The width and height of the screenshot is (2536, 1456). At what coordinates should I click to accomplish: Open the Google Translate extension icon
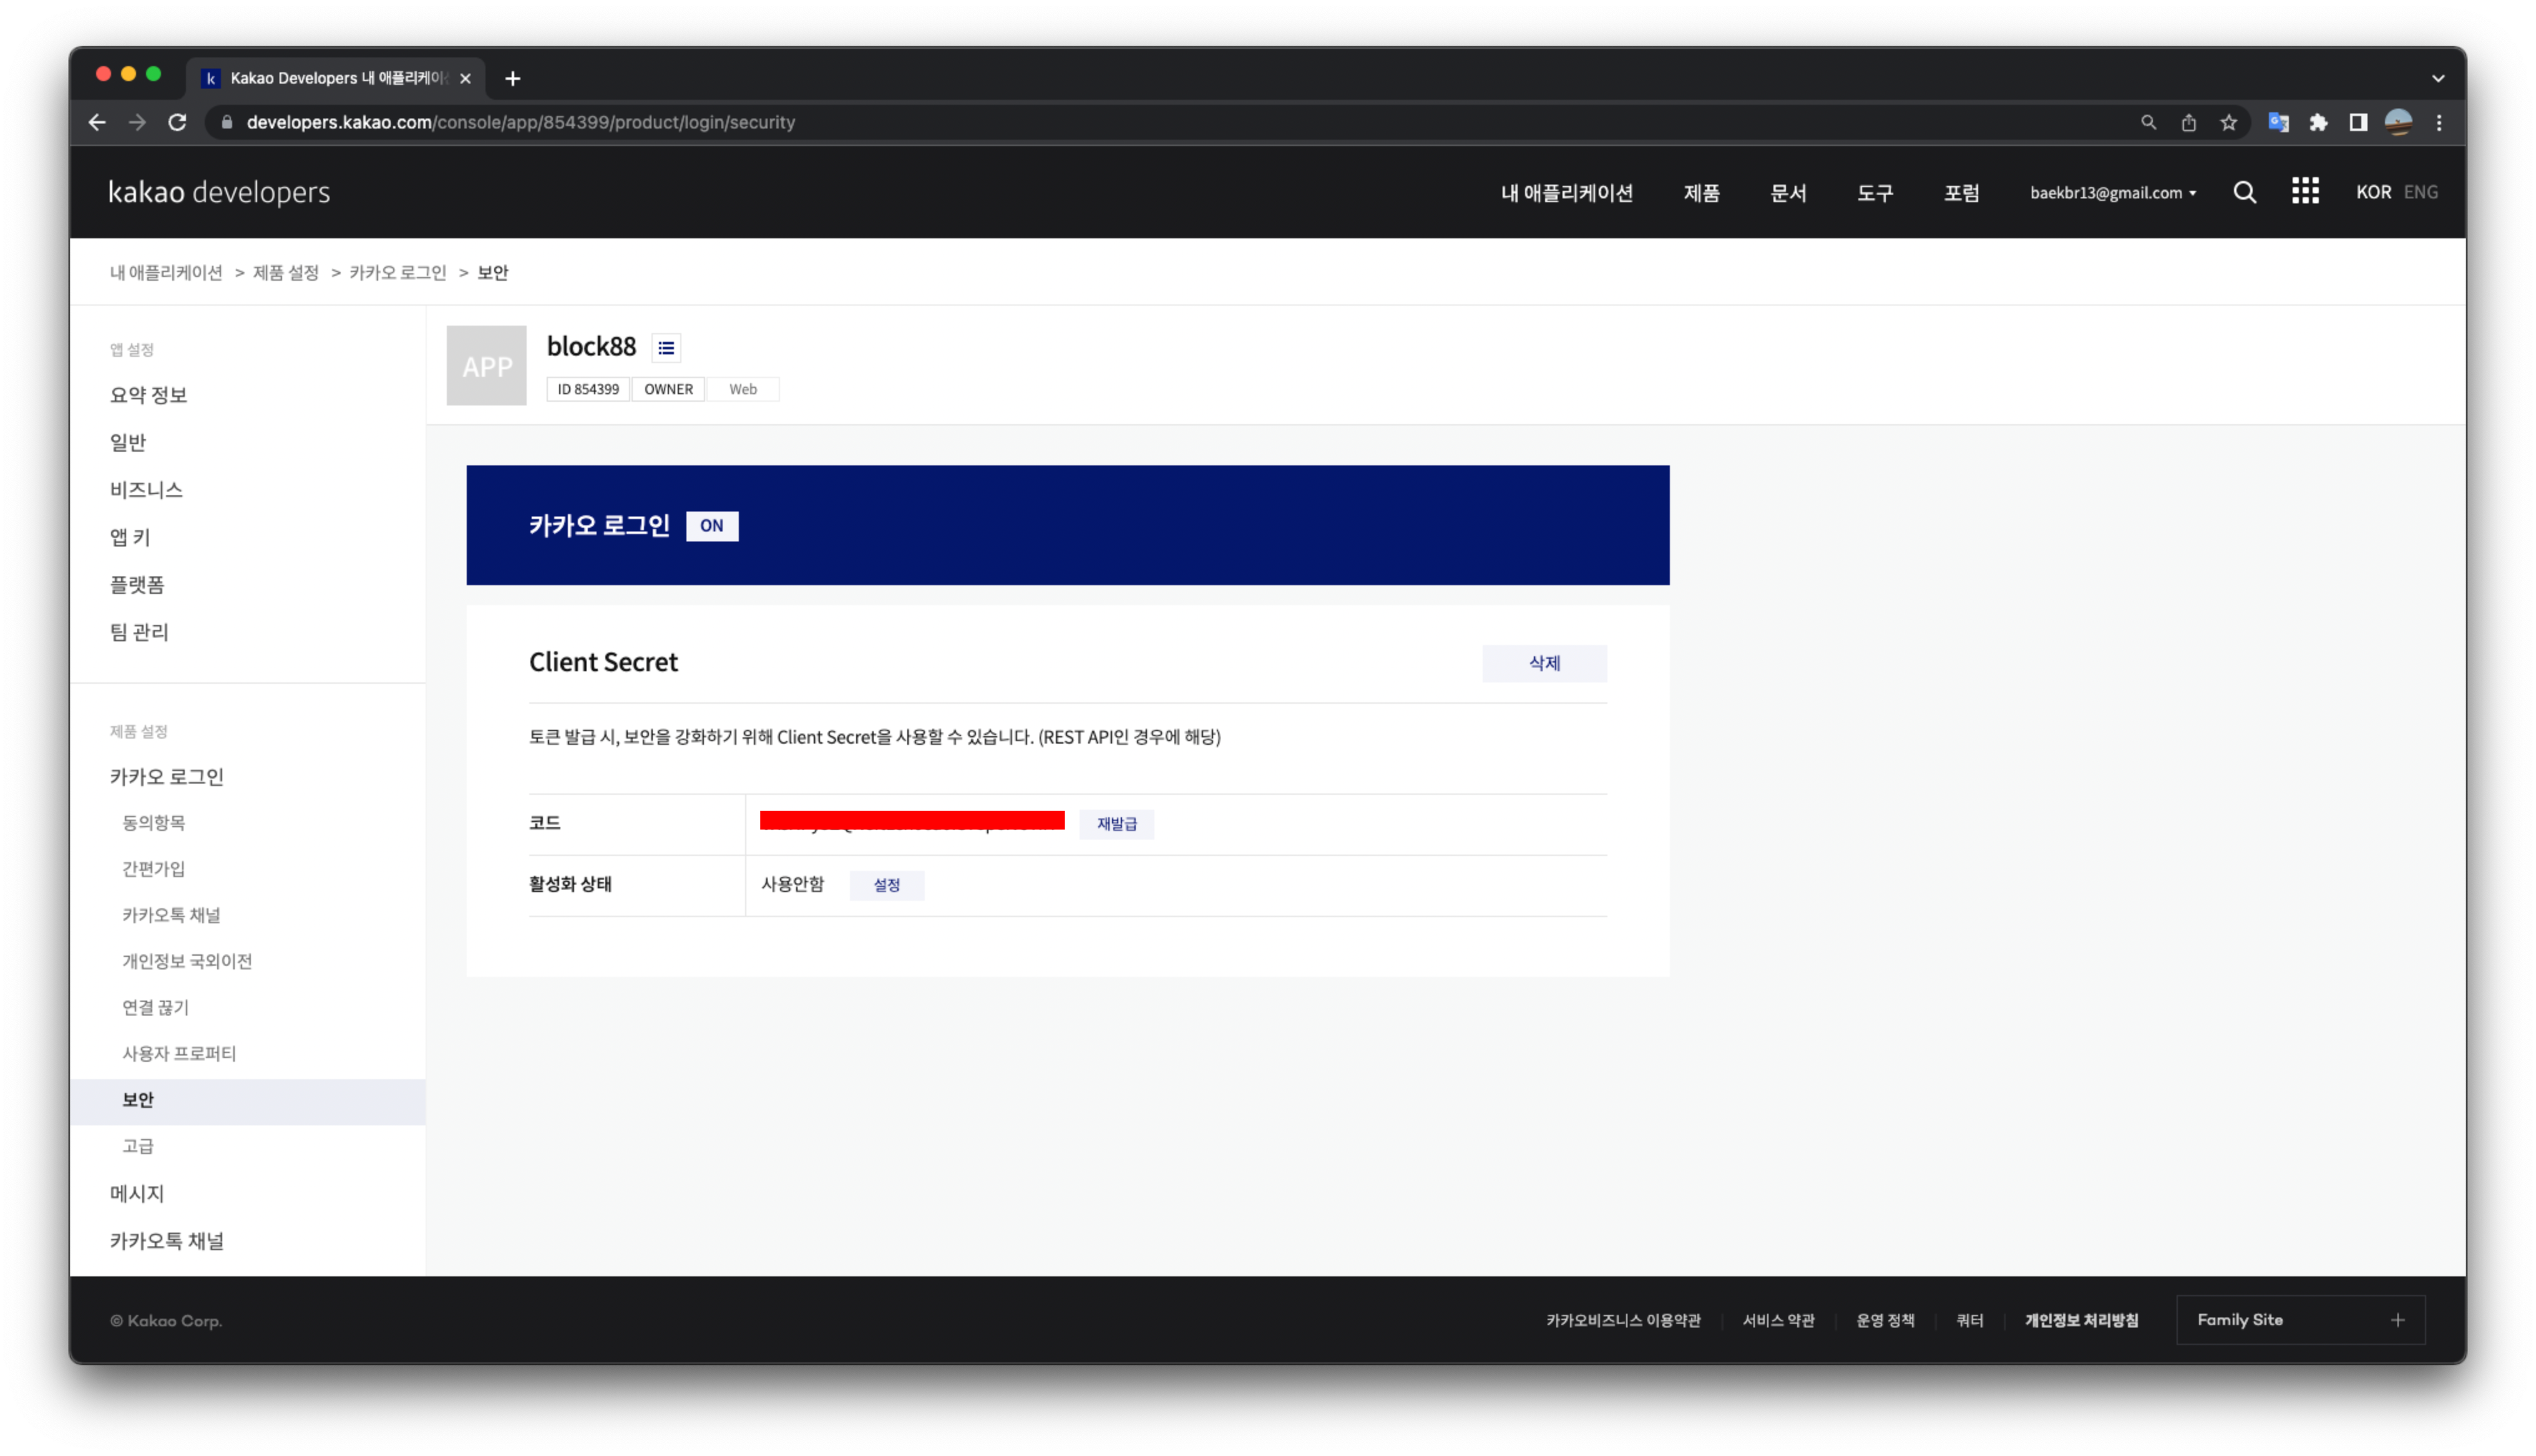(2278, 122)
